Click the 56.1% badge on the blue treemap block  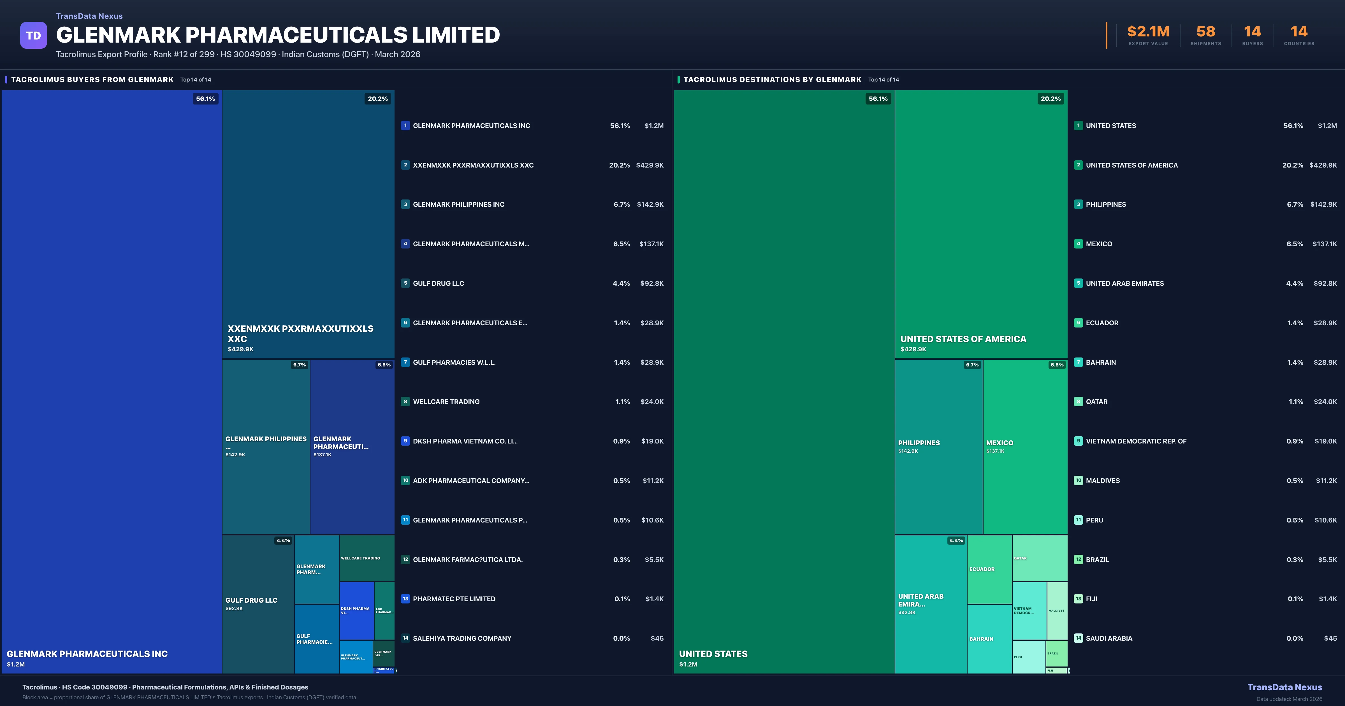[205, 99]
